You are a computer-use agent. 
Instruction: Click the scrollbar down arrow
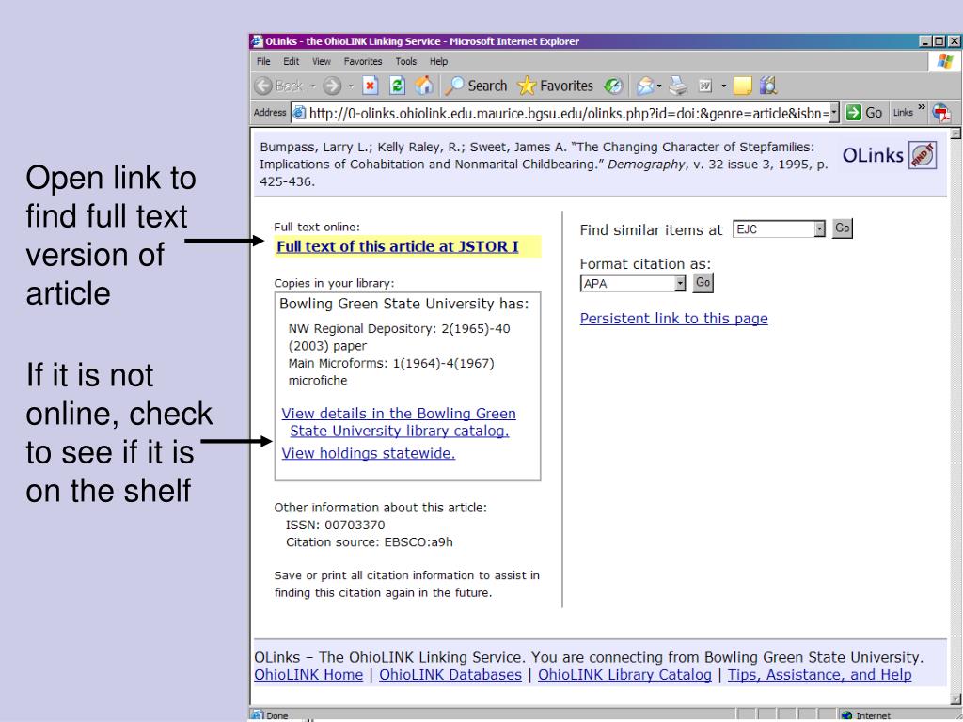(955, 698)
